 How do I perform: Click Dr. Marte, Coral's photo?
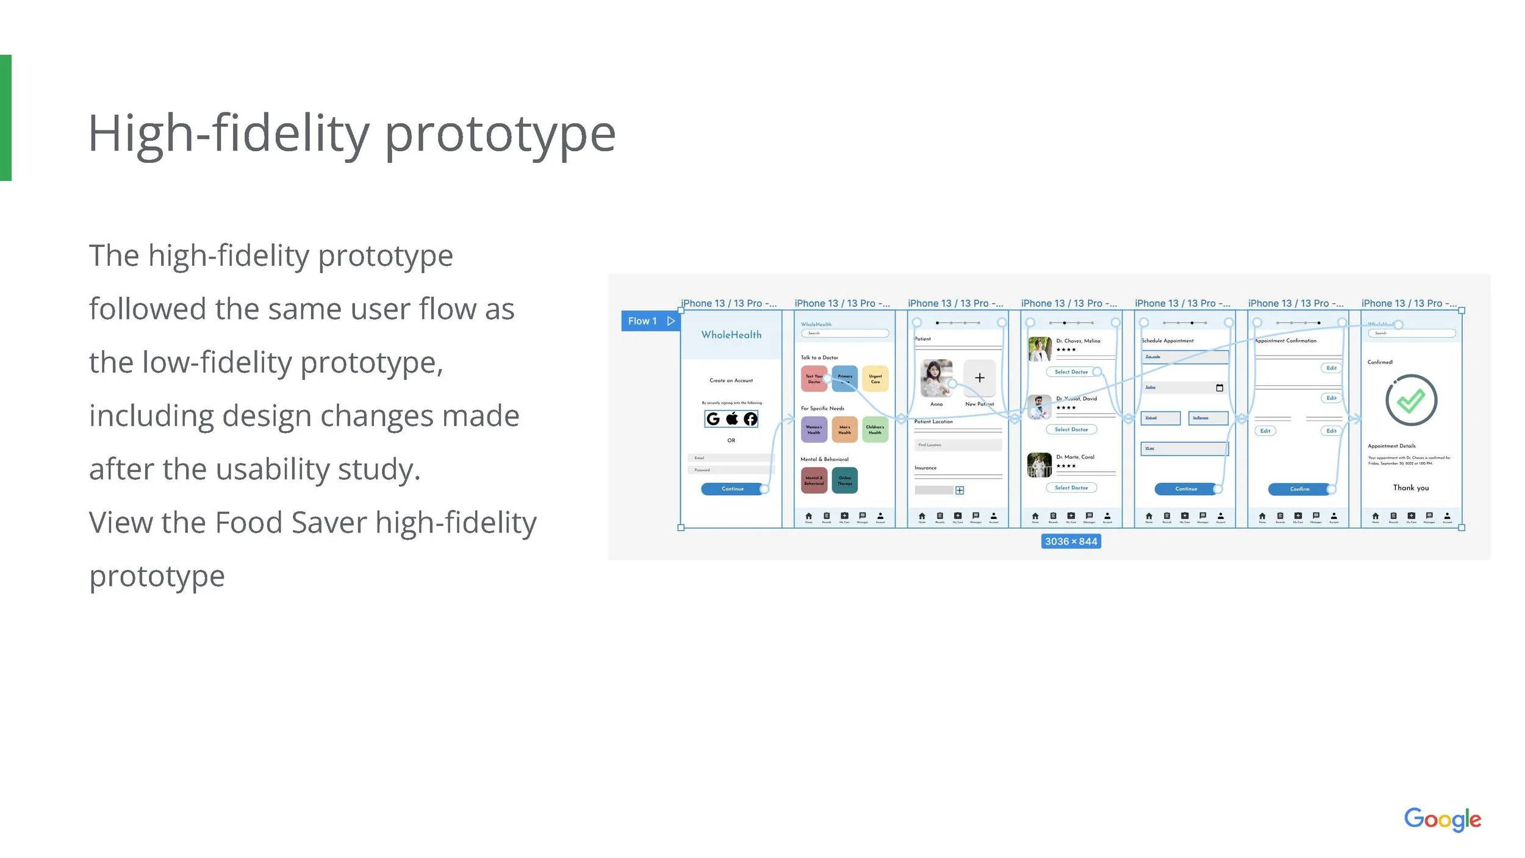1039,465
